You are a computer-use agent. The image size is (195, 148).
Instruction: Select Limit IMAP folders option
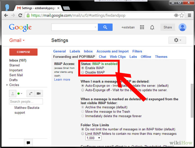coord(82,134)
